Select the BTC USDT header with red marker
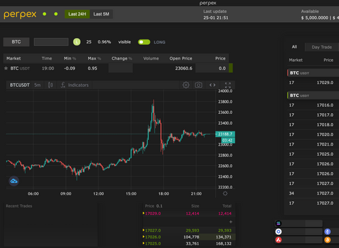The height and width of the screenshot is (248, 339). click(313, 73)
